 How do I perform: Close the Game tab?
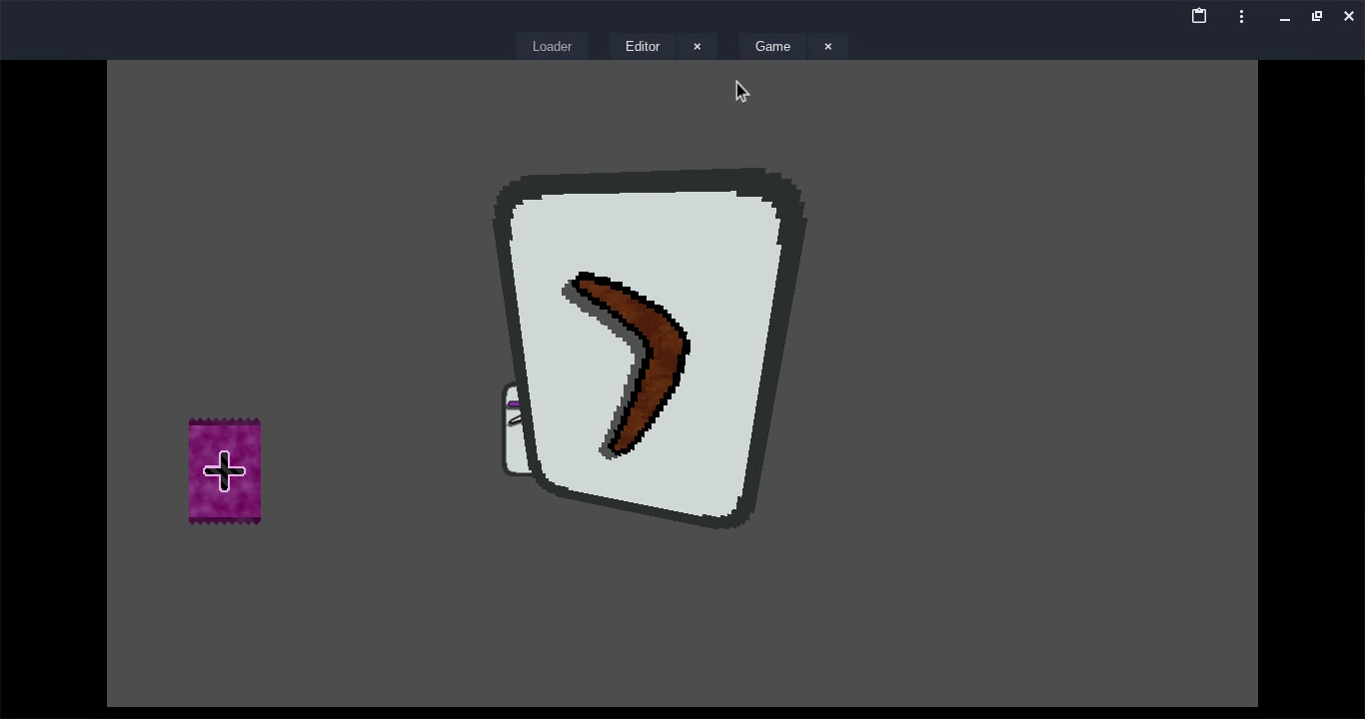tap(827, 47)
